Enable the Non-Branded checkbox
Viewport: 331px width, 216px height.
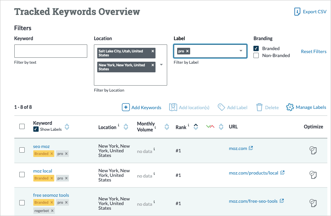tap(255, 55)
